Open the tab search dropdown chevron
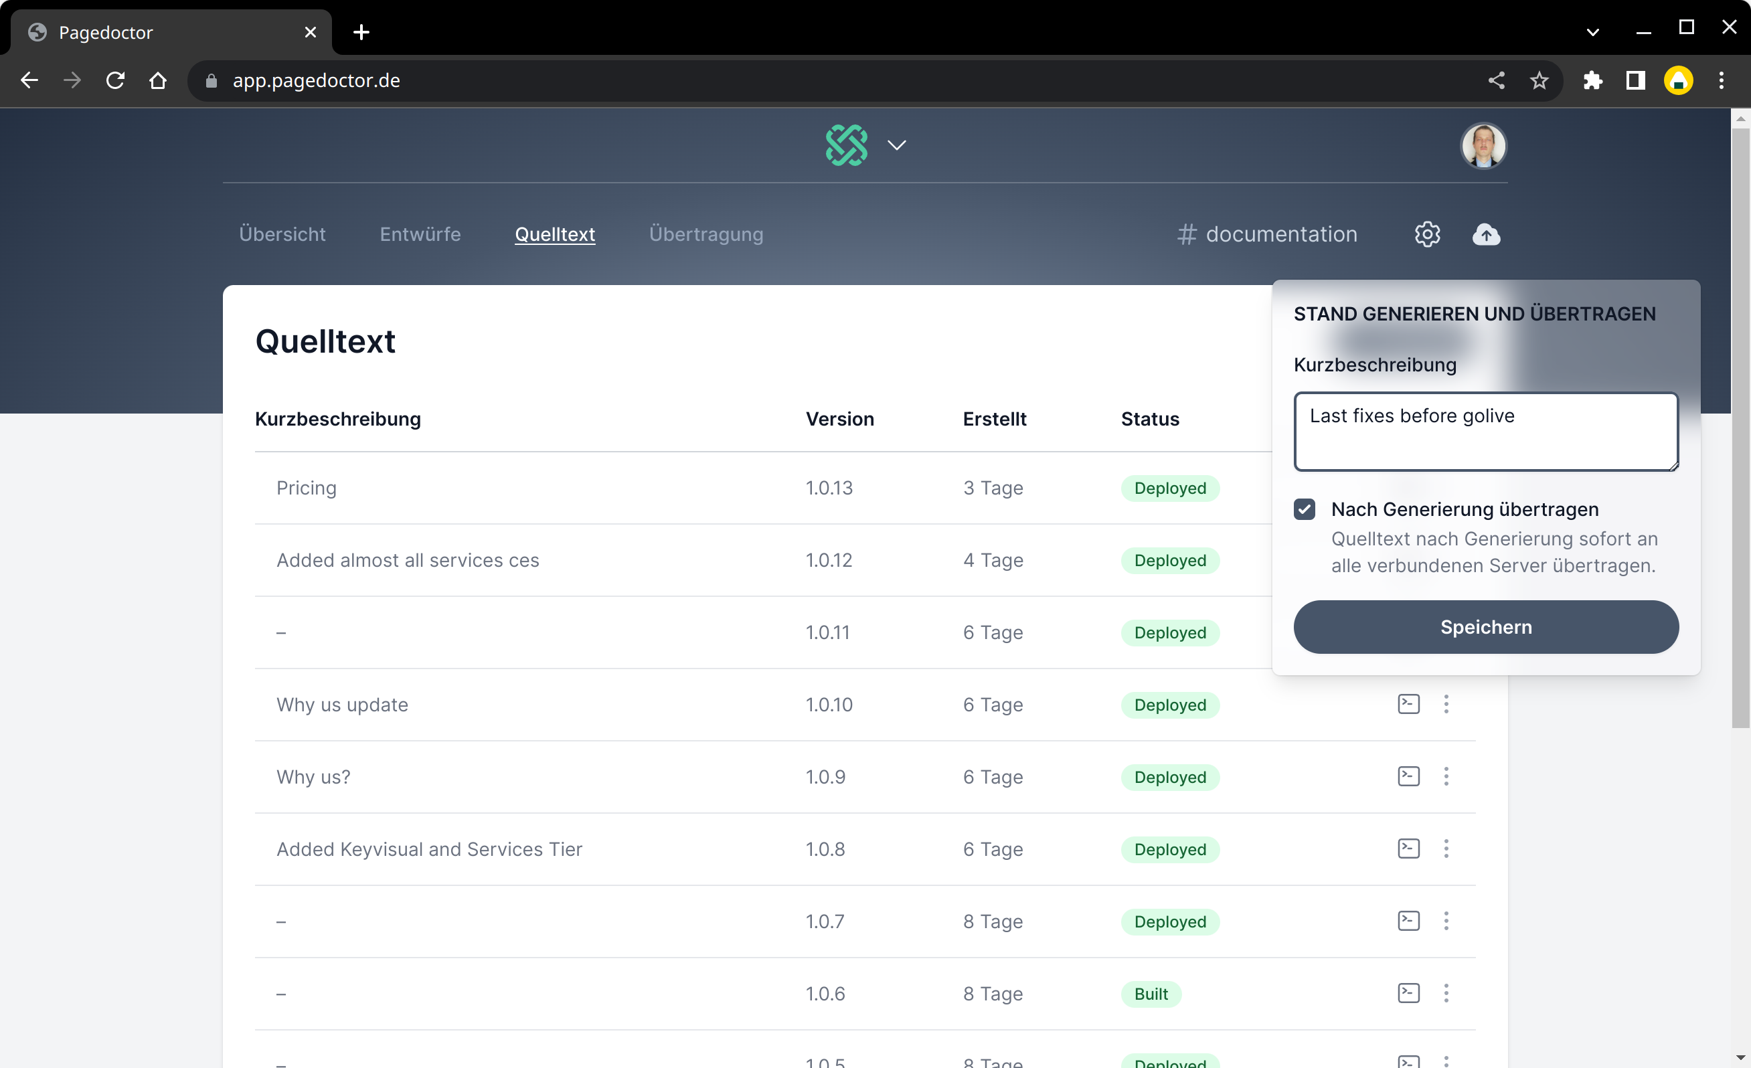The height and width of the screenshot is (1068, 1751). tap(1592, 32)
